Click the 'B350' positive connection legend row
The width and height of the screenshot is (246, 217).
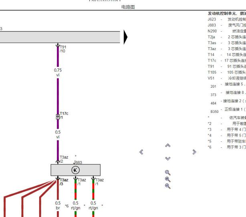(x=228, y=111)
